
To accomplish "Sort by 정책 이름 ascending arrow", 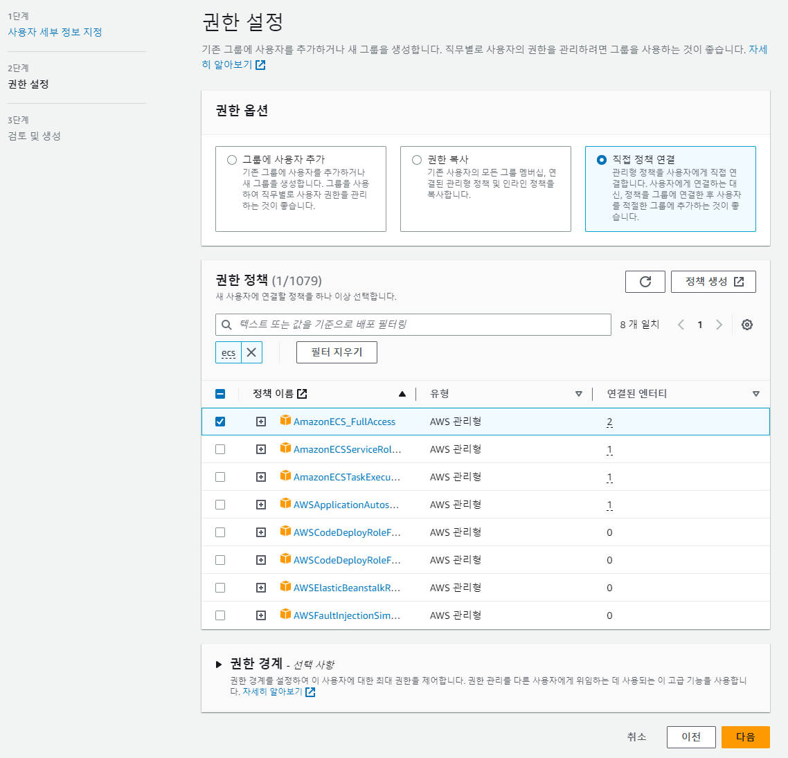I will (x=402, y=394).
